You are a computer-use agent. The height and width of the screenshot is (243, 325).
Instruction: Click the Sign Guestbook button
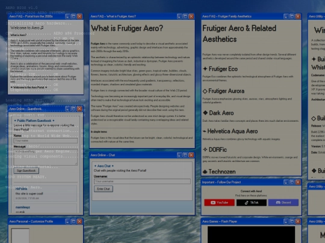(26, 170)
